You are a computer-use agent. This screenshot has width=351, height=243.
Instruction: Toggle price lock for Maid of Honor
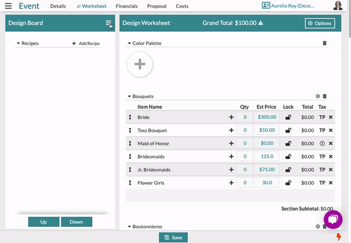pyautogui.click(x=288, y=143)
